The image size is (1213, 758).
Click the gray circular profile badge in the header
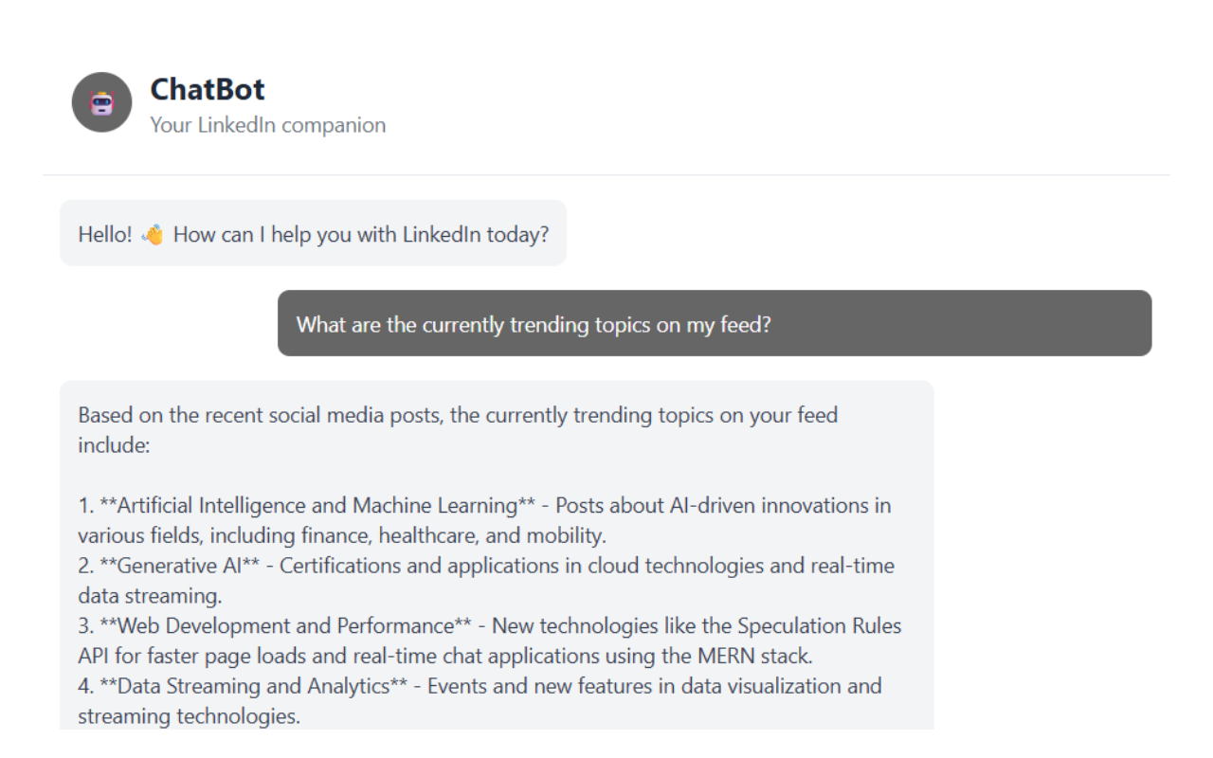[104, 103]
